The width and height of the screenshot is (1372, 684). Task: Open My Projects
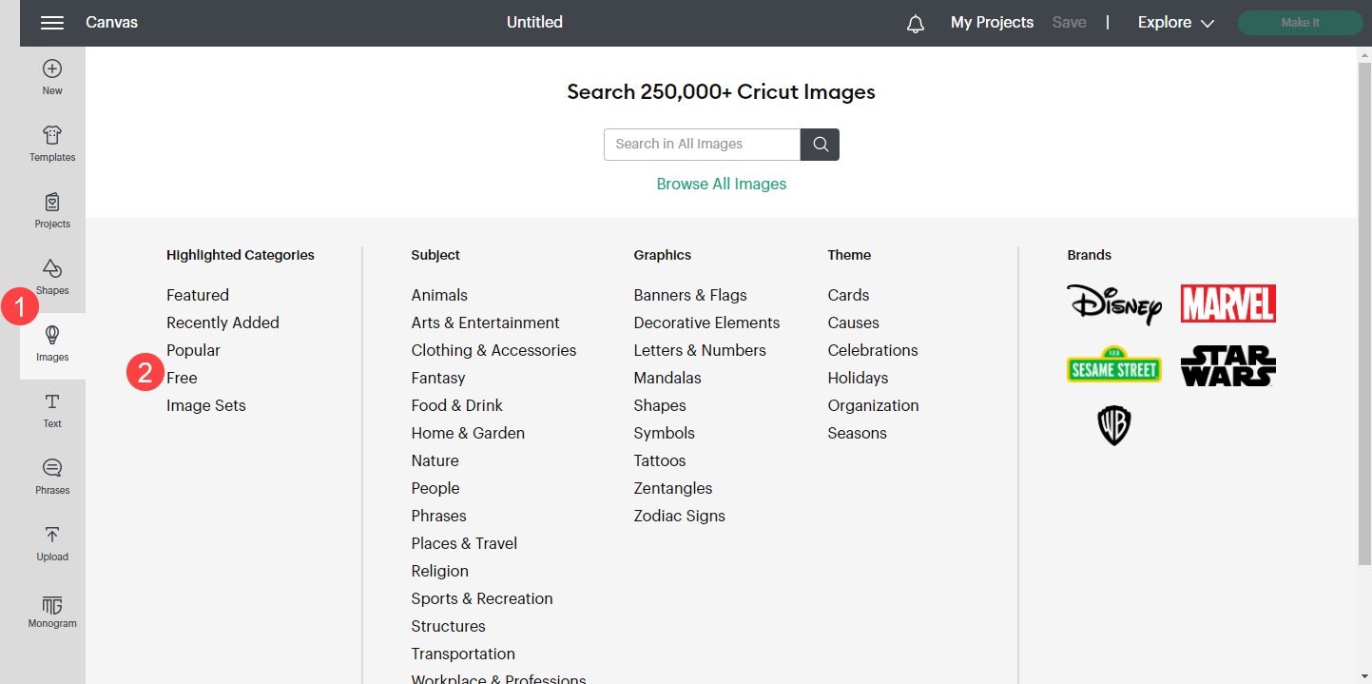click(992, 23)
